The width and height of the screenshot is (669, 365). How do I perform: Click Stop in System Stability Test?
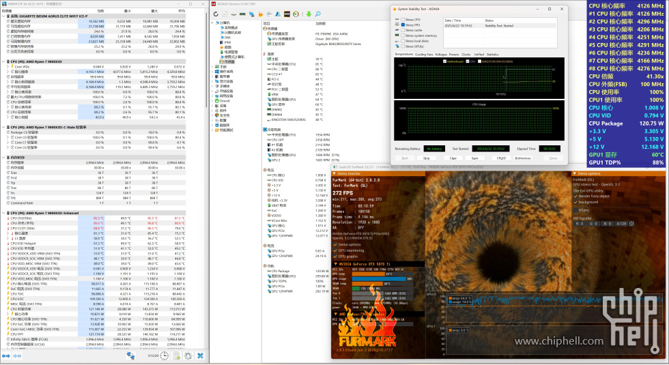tap(426, 158)
